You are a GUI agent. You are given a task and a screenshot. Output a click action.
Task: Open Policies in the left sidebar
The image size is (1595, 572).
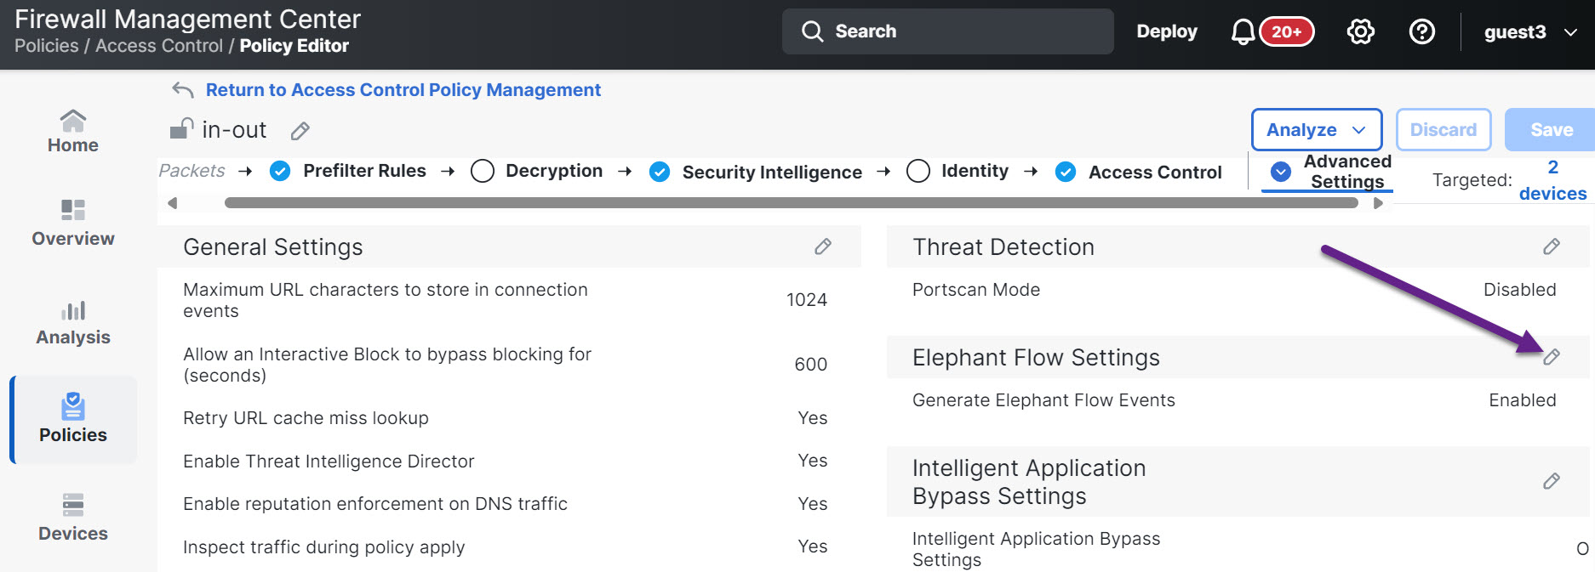click(x=73, y=420)
